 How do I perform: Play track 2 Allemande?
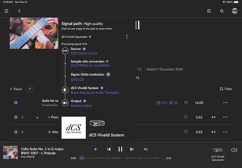click(x=16, y=132)
